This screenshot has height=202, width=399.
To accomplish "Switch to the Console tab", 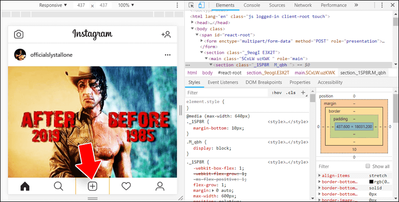I will click(x=252, y=5).
